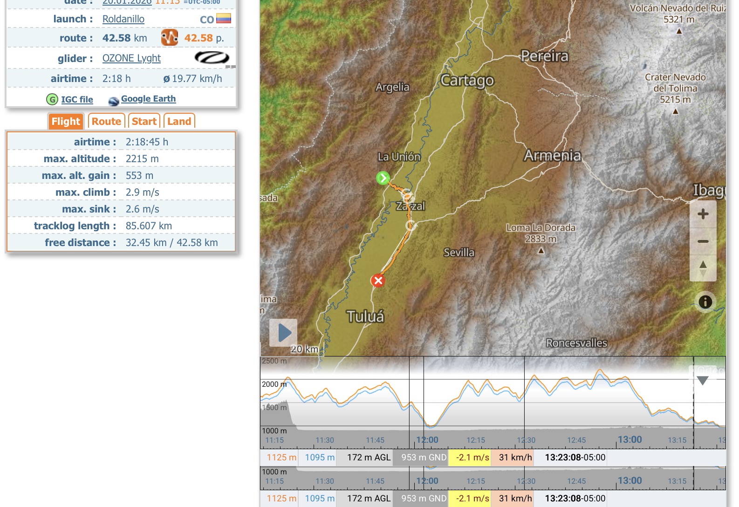
Task: Click the max. sink value 2.6 m/s
Action: point(142,209)
